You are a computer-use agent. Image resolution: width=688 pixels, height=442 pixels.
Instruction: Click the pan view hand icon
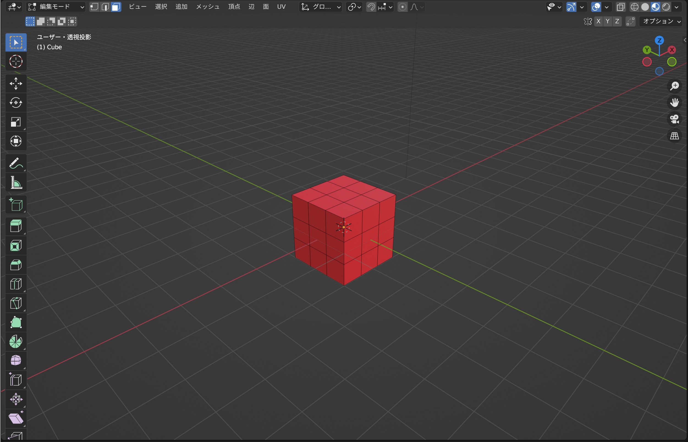pyautogui.click(x=674, y=103)
